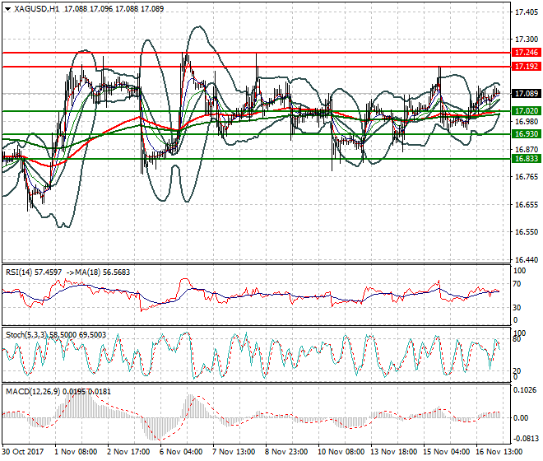Click the RSI scale level 70
Image resolution: width=543 pixels, height=461 pixels.
coord(517,284)
